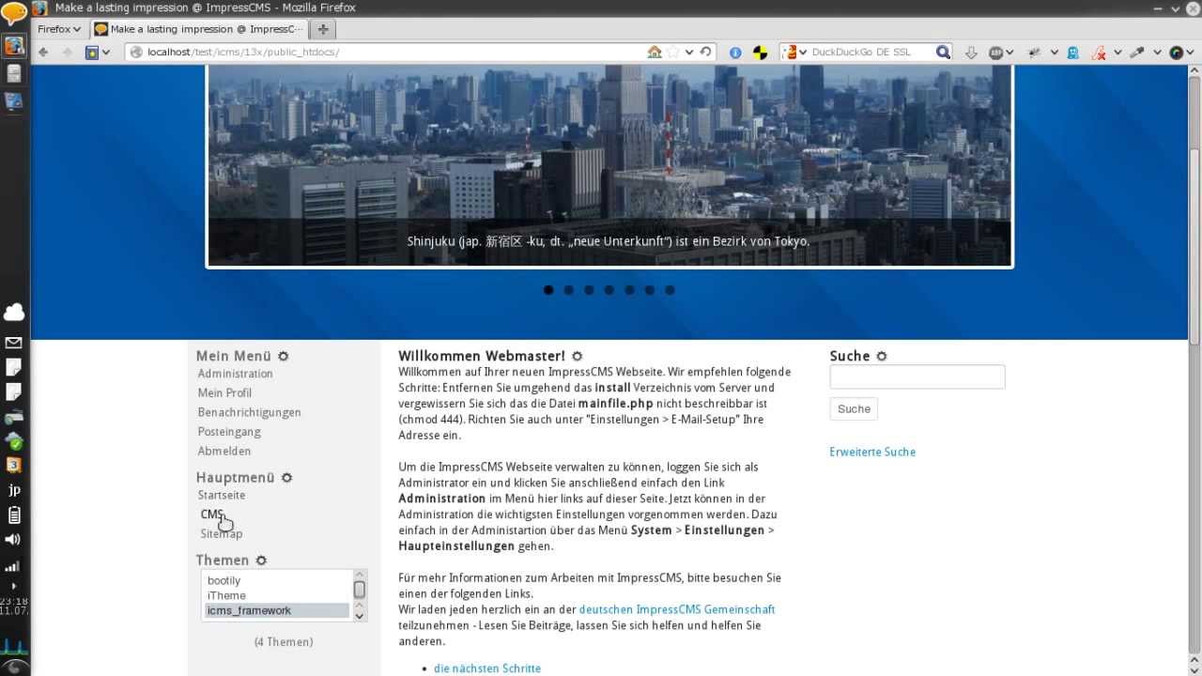Click the network signal bars icon
Image resolution: width=1202 pixels, height=676 pixels.
tap(13, 566)
